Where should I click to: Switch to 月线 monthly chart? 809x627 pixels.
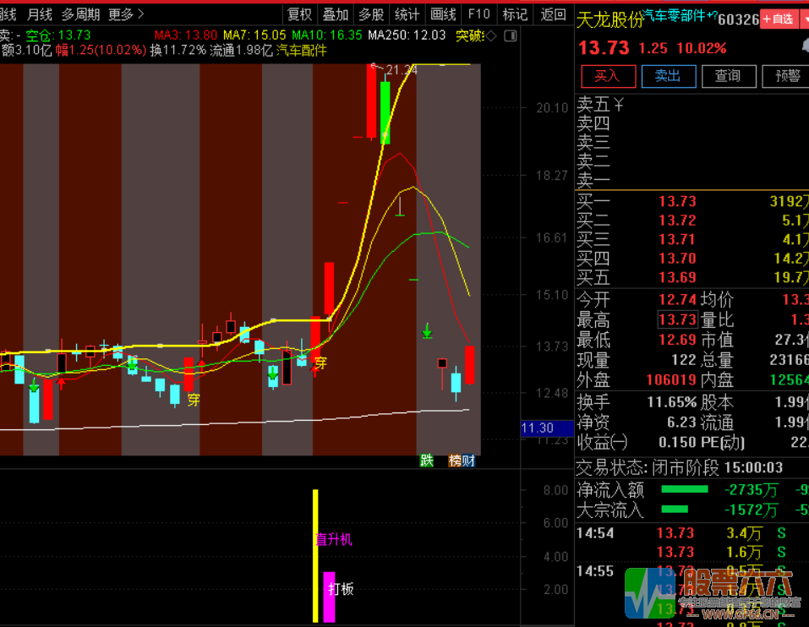click(x=40, y=14)
